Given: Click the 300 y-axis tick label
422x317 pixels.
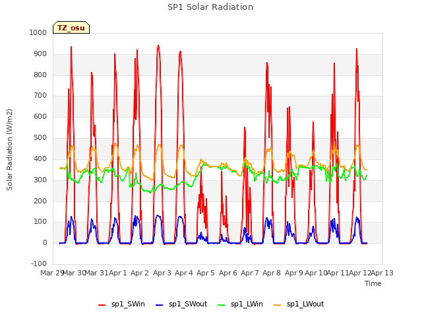Looking at the screenshot, I should (40, 180).
